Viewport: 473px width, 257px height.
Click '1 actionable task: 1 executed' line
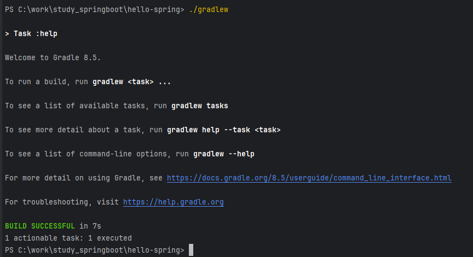click(68, 238)
